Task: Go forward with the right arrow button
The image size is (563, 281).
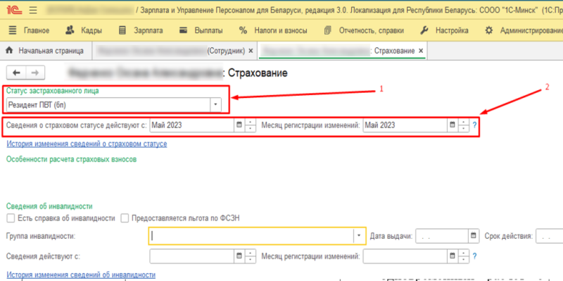Action: [35, 73]
